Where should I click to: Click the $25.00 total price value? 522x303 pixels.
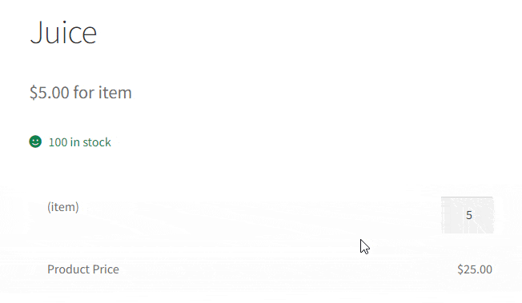coord(475,269)
